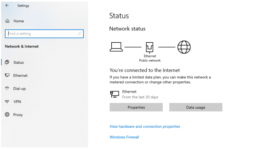Click the Ethernet monitor icon in sidebar
The height and width of the screenshot is (149, 253).
7,75
